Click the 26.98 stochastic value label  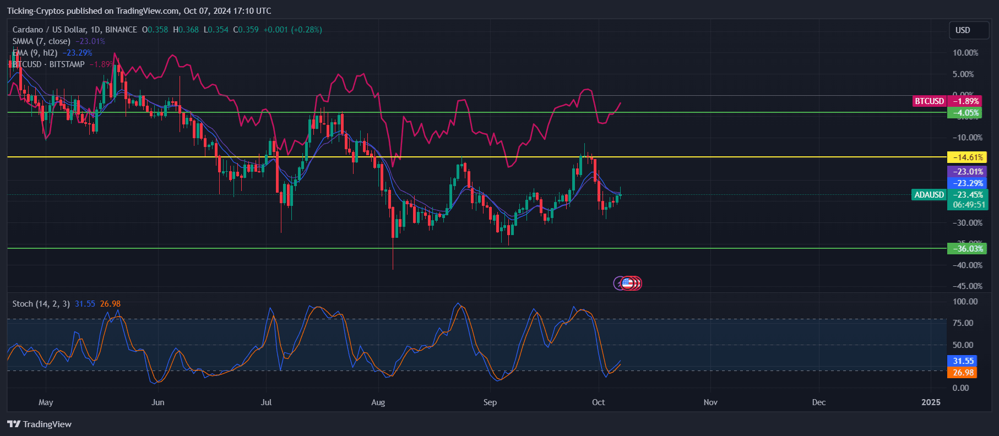963,373
